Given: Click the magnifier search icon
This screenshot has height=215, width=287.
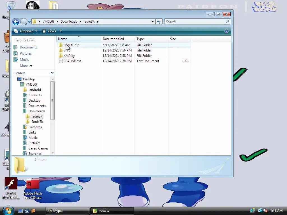Looking at the screenshot, I should 227,22.
